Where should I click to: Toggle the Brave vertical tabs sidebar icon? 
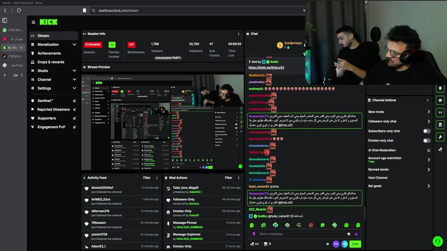tap(5, 21)
